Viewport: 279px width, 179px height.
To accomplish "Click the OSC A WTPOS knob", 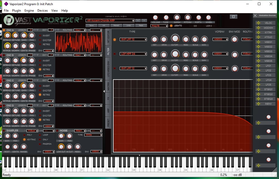I will (7, 46).
